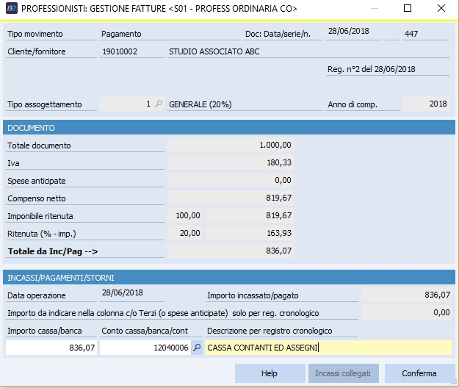The image size is (459, 388).
Task: Close the Gestione Fatture window
Action: (439, 9)
